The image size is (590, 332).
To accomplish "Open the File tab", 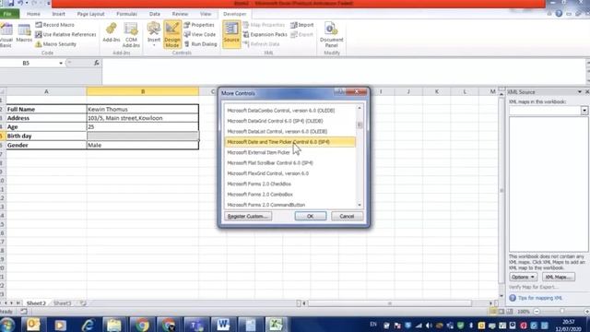I will click(x=9, y=14).
